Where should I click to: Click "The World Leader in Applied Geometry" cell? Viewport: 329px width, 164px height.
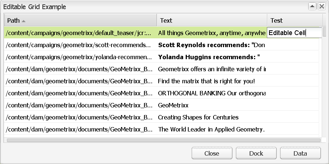pos(211,129)
